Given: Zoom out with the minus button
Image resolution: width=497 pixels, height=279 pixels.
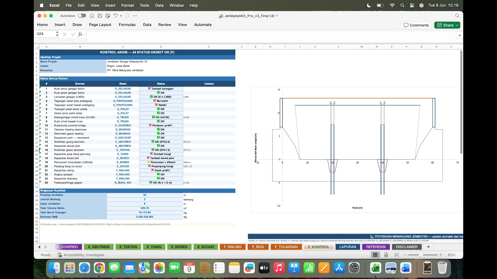Looking at the screenshot, I should [404, 255].
